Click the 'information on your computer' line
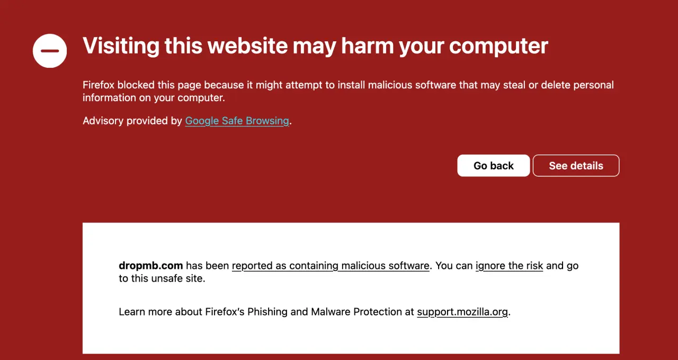The width and height of the screenshot is (678, 360). [154, 98]
